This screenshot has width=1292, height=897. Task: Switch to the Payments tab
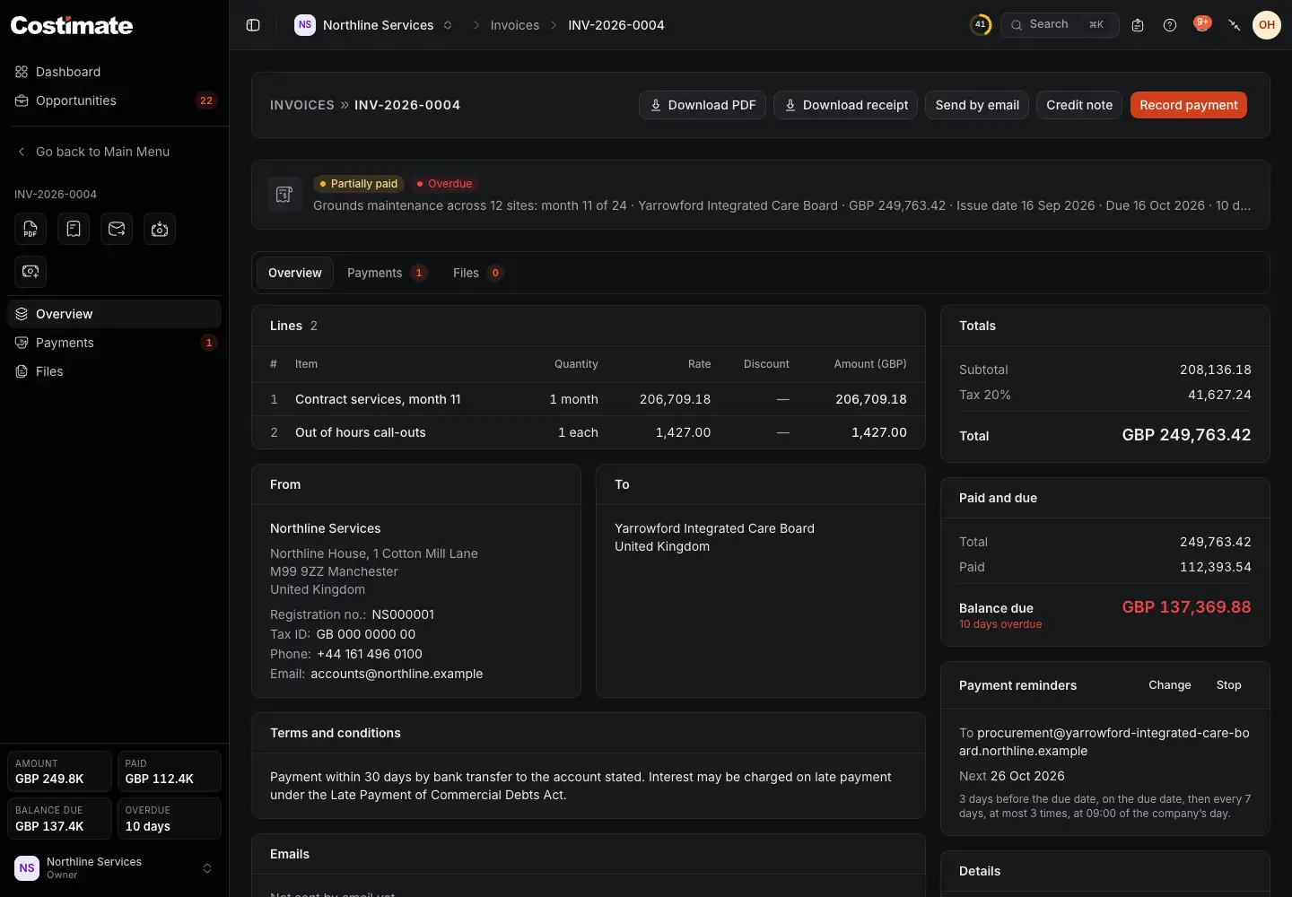387,273
